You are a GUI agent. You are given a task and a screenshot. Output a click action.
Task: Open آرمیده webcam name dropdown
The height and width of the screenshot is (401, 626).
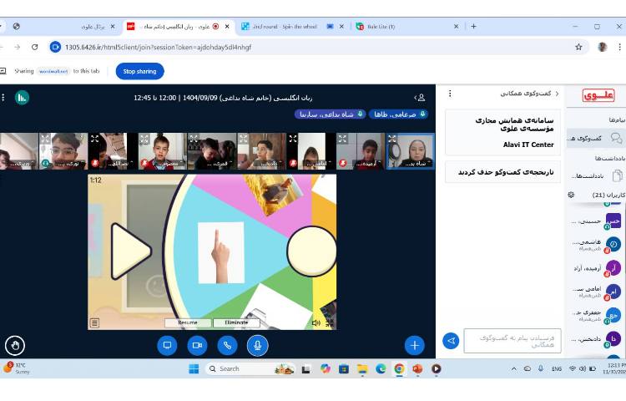coord(367,164)
